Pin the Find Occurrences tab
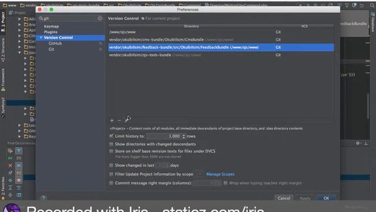376x212 pixels. point(11,173)
